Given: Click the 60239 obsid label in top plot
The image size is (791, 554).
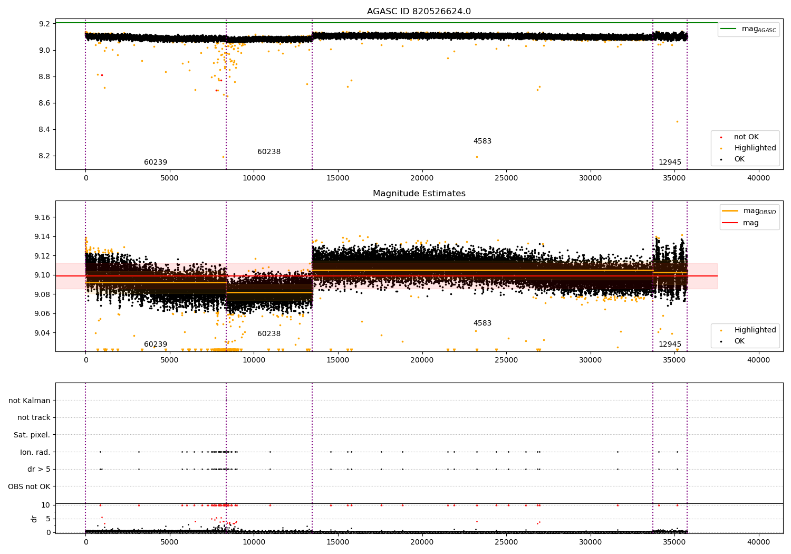Looking at the screenshot, I should point(156,162).
